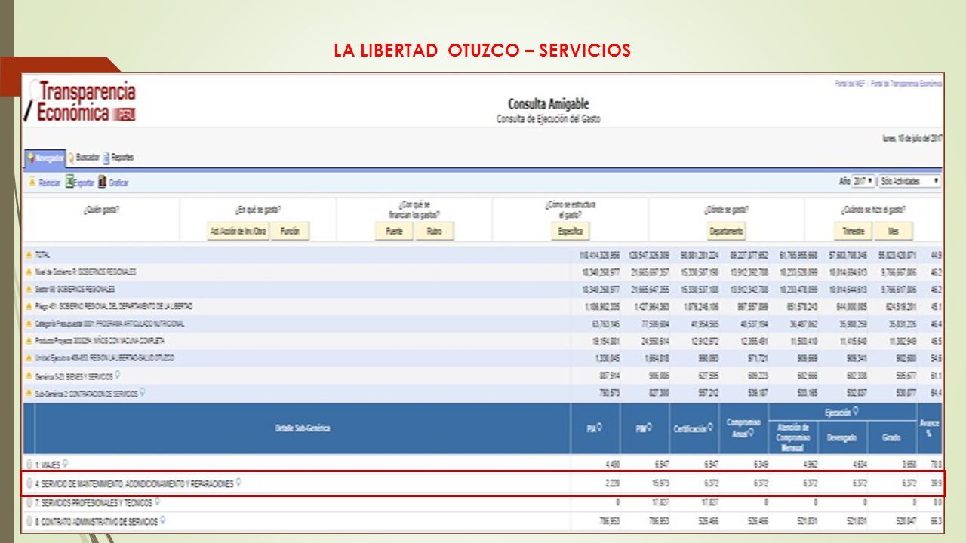966x543 pixels.
Task: Click the up-level arrow beside TOTAL
Action: 30,255
